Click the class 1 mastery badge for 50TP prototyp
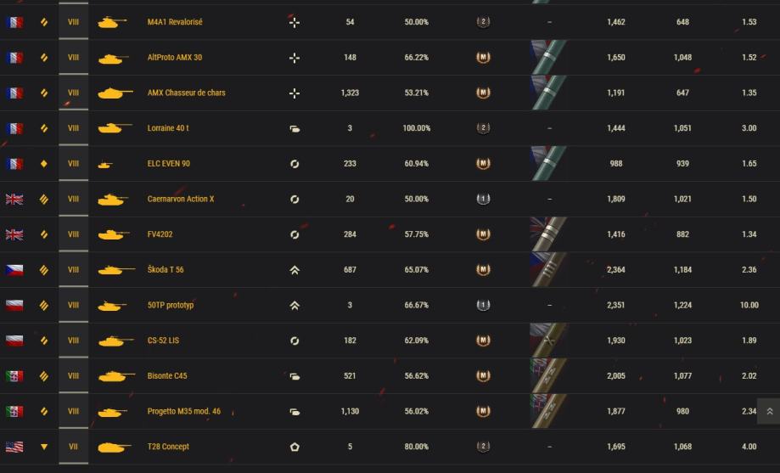This screenshot has height=473, width=780. click(x=484, y=305)
